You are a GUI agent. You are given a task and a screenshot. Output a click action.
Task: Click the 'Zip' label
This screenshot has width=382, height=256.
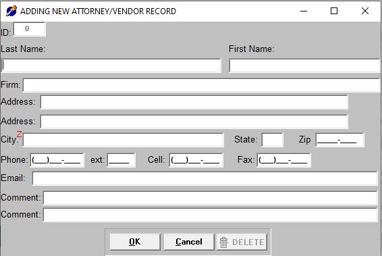click(305, 140)
